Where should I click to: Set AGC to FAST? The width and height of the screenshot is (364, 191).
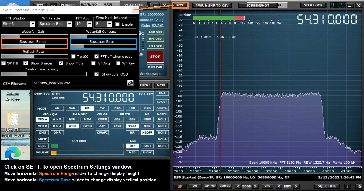tap(147, 146)
